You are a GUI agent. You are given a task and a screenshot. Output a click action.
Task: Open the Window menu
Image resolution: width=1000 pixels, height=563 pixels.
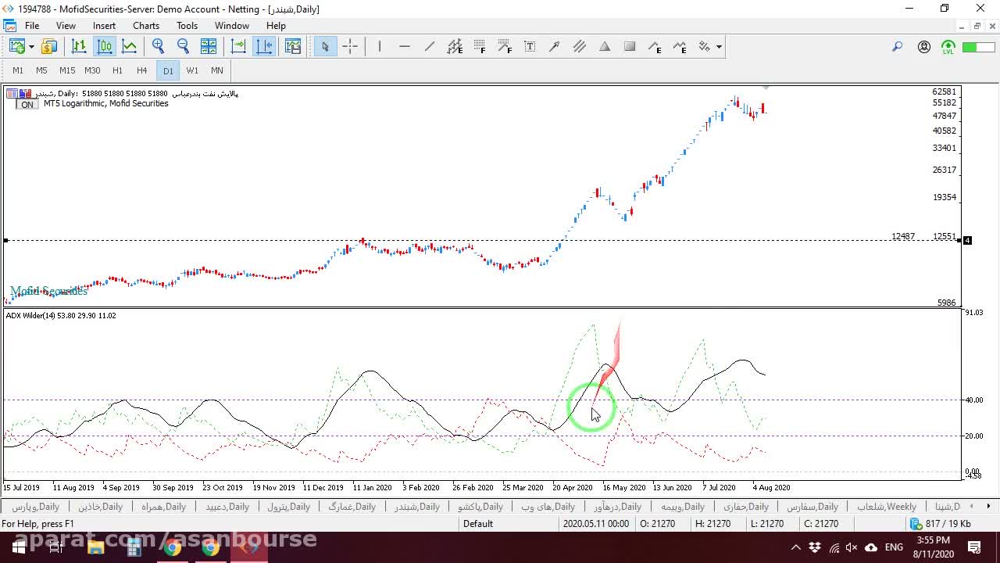[232, 26]
